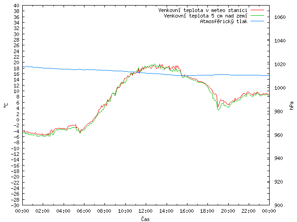Click the 08:00 time axis label
Screen dimensions: 297x222
tap(104, 211)
